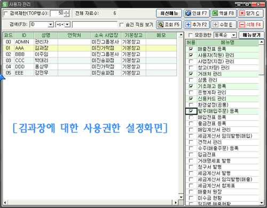267x208 pixels.
Task: Open the search field ID dropdown
Action: point(51,25)
